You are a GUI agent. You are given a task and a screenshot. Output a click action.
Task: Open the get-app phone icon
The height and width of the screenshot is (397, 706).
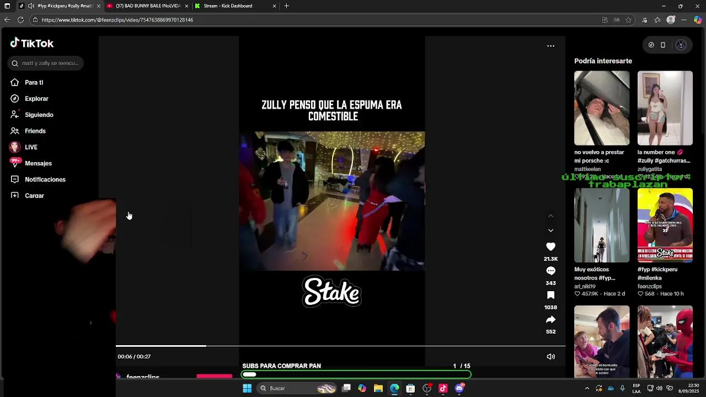[x=663, y=45]
